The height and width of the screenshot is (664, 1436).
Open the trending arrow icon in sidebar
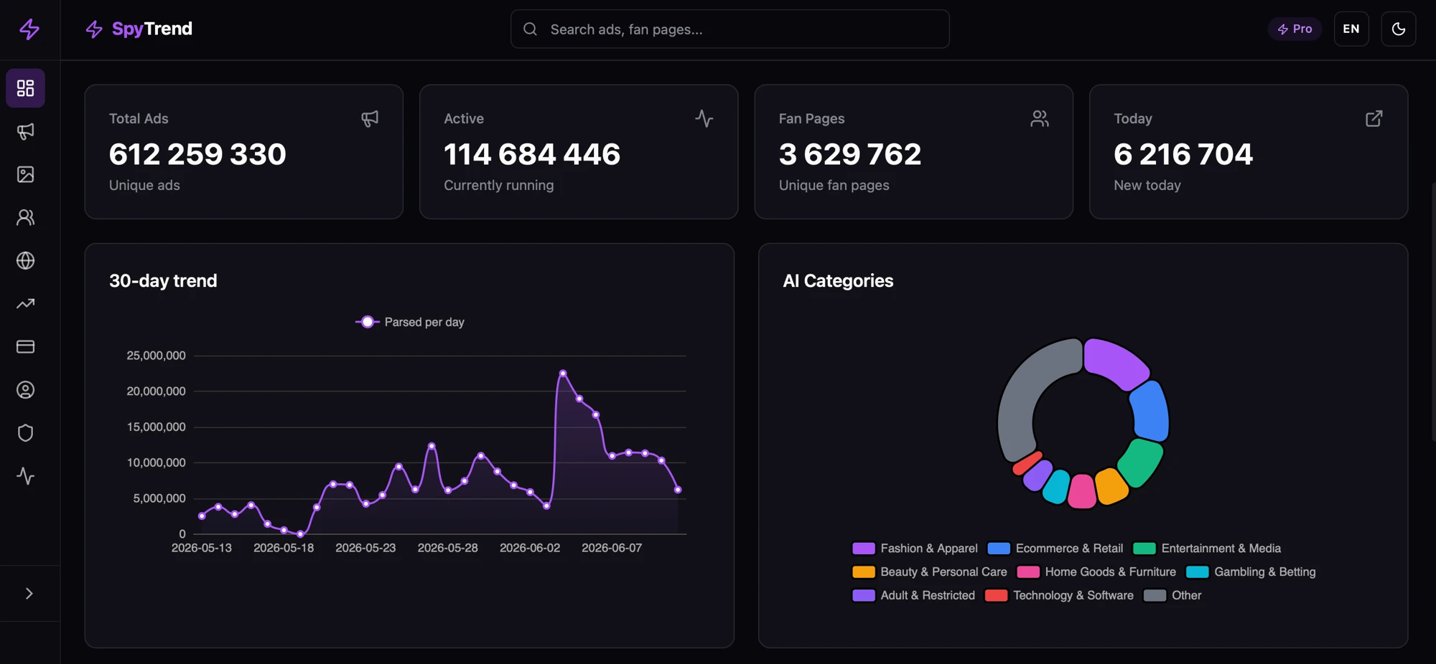pyautogui.click(x=25, y=303)
